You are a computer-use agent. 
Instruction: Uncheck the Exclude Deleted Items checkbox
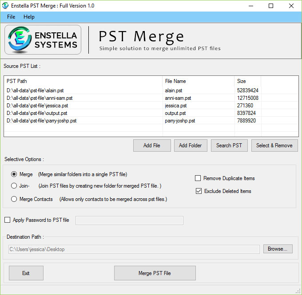click(x=199, y=191)
